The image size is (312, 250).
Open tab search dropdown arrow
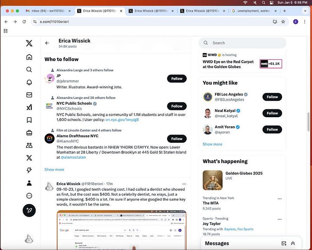pyautogui.click(x=305, y=11)
